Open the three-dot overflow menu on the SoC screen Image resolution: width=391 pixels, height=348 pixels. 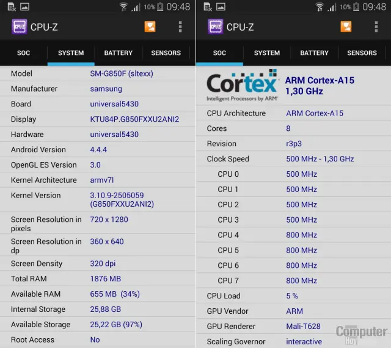(376, 27)
